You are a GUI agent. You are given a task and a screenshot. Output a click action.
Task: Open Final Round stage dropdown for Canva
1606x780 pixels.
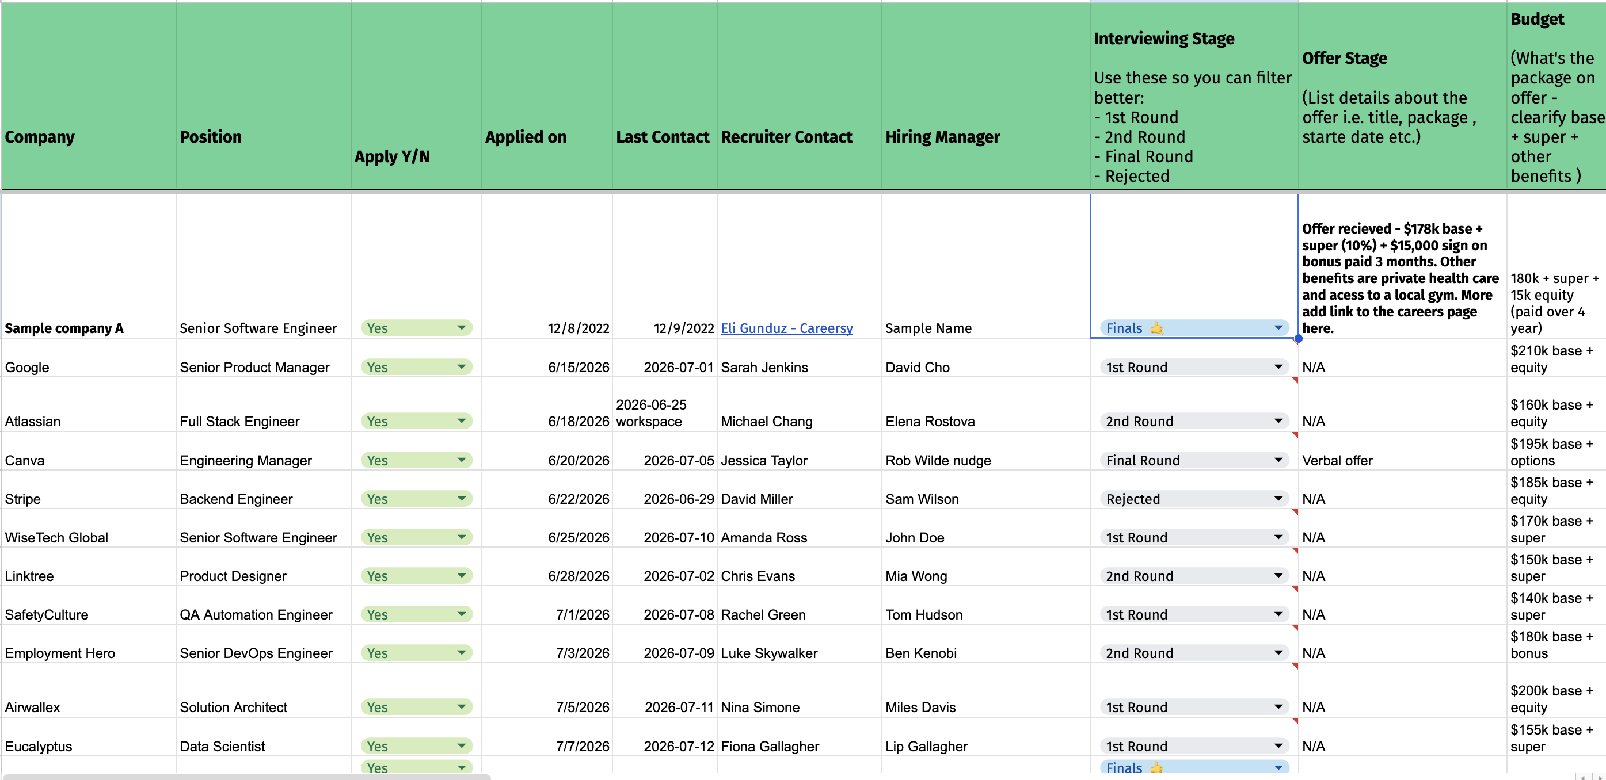coord(1194,460)
